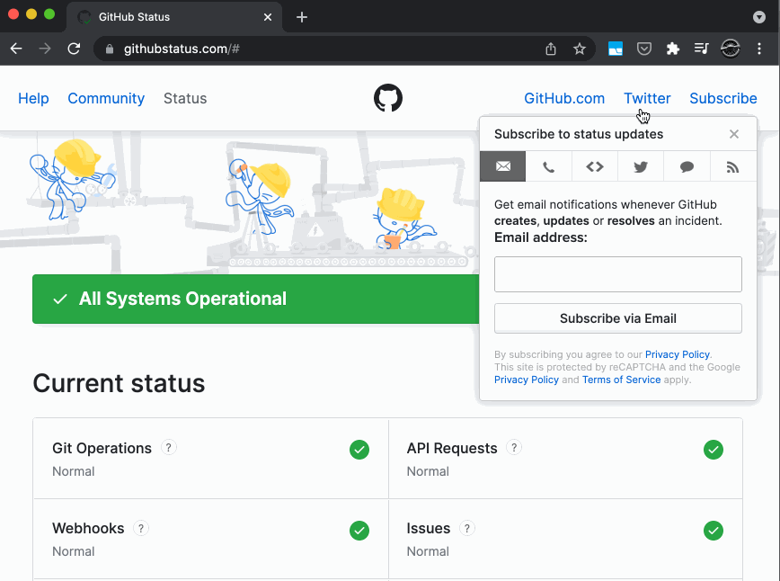Click the Webhooks label
The image size is (780, 581).
tap(88, 528)
